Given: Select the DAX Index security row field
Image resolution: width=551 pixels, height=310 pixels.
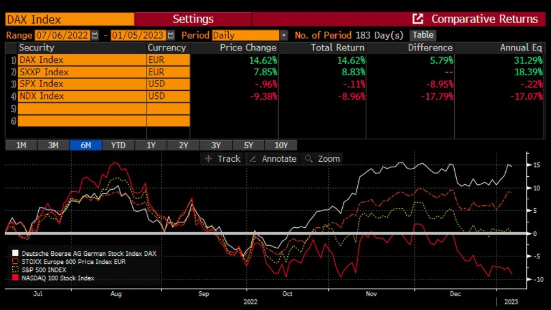Looking at the screenshot, I should (x=82, y=60).
